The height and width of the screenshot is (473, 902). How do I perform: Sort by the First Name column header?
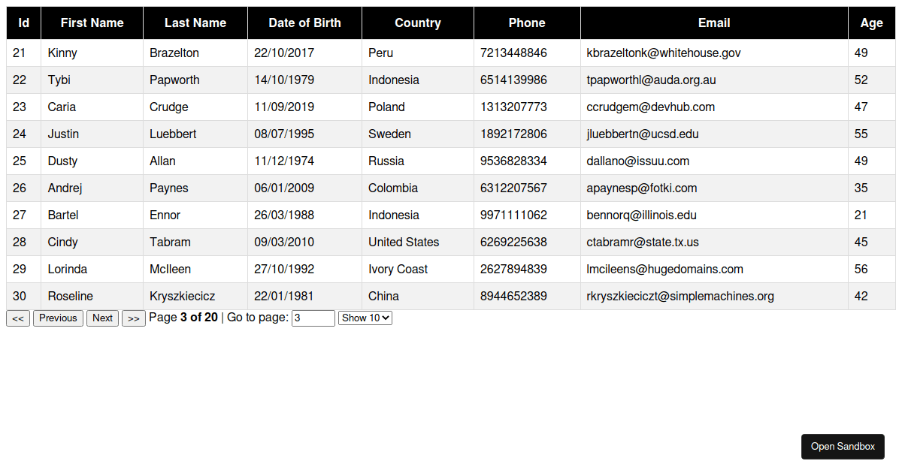(x=92, y=23)
